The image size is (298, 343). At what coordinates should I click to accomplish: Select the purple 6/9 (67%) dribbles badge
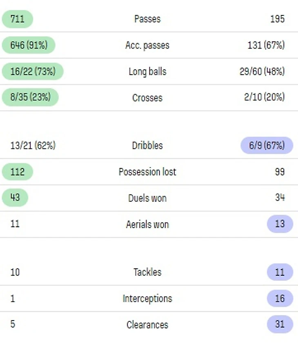[x=267, y=145]
